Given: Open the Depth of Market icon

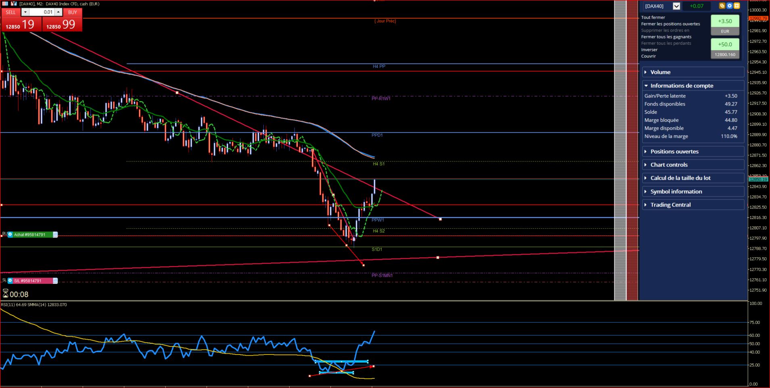Looking at the screenshot, I should (x=14, y=4).
